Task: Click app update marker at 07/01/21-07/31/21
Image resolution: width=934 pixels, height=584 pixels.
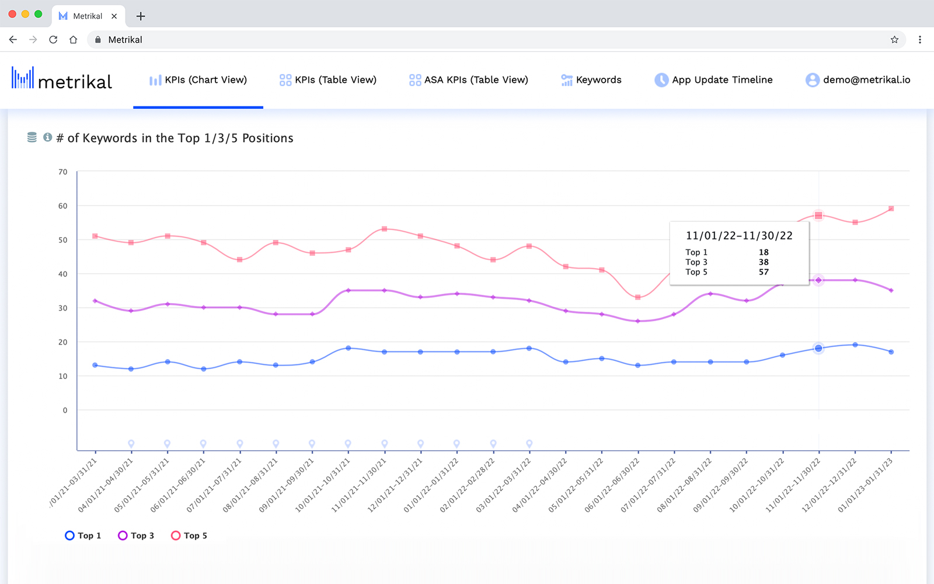Action: point(240,444)
